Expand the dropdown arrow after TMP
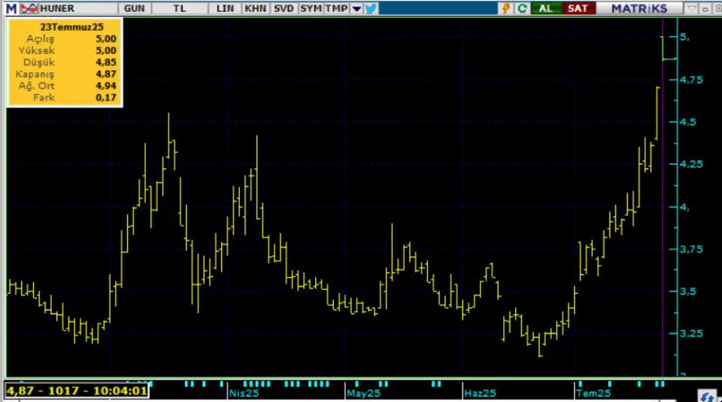The height and width of the screenshot is (402, 722). pos(356,8)
